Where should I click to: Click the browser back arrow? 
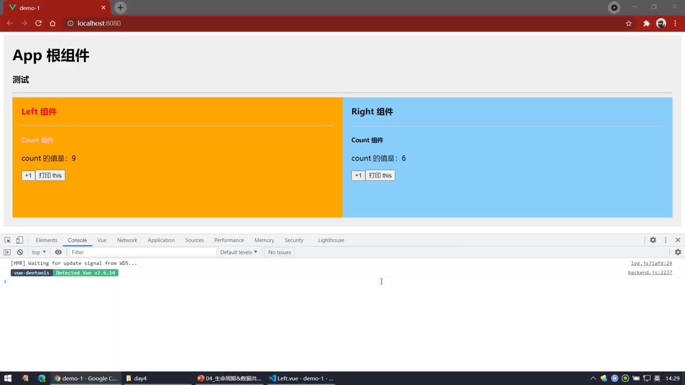pyautogui.click(x=10, y=24)
